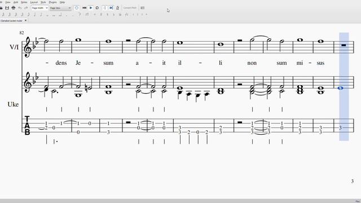Close the open score tab

click(x=25, y=20)
